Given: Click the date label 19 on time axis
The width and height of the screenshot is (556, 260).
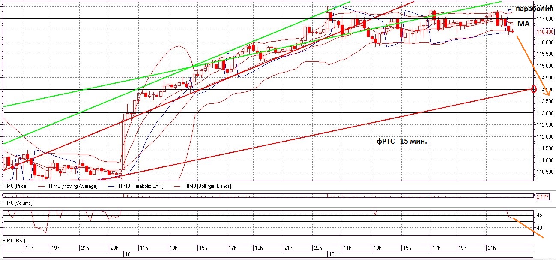Looking at the screenshot, I should click(331, 254).
